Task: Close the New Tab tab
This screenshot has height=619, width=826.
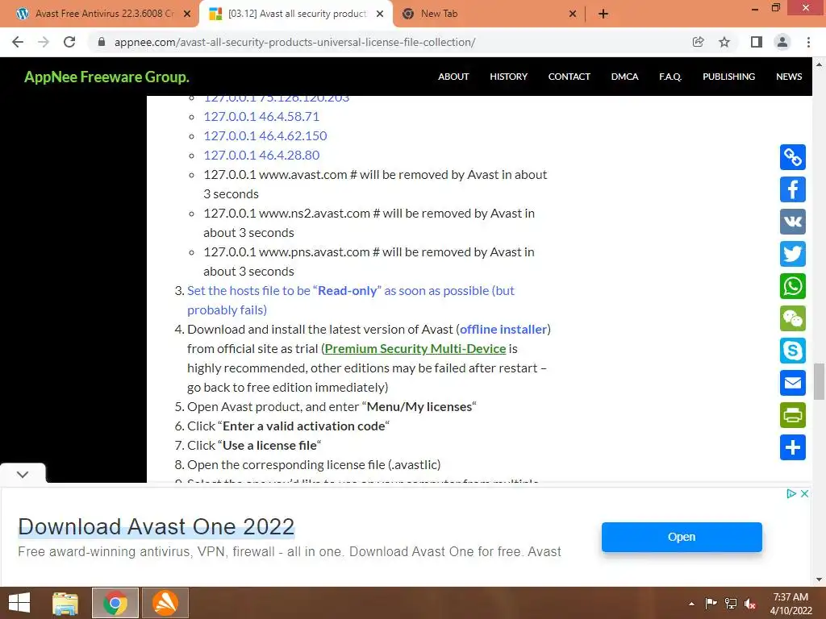Action: point(573,14)
